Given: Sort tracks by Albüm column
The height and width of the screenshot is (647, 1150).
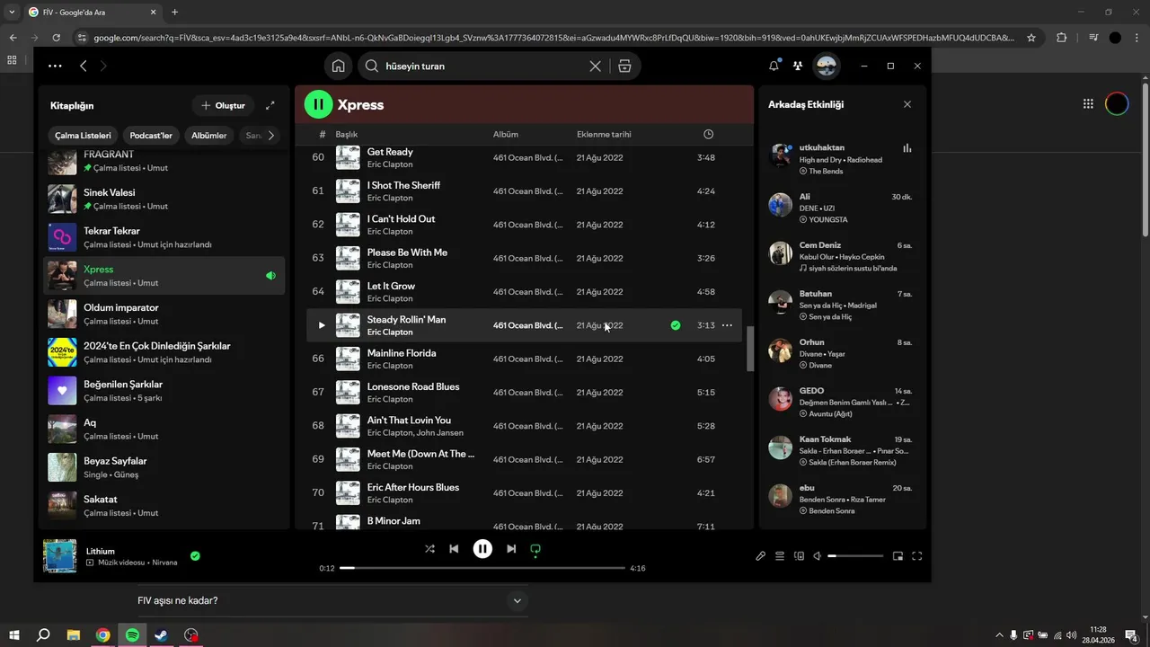Looking at the screenshot, I should click(x=506, y=134).
